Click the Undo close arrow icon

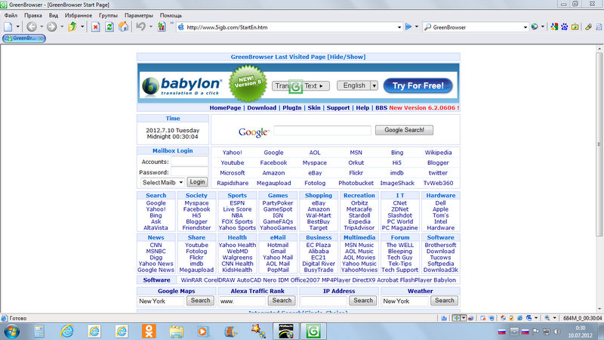[140, 26]
